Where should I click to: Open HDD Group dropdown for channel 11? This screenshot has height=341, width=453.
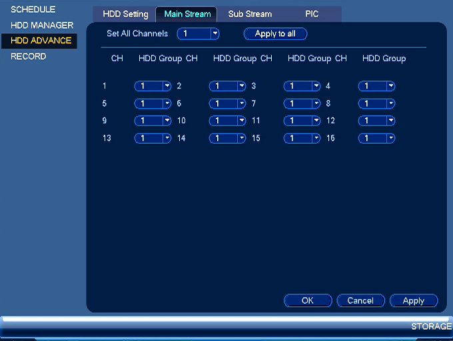[x=302, y=121]
